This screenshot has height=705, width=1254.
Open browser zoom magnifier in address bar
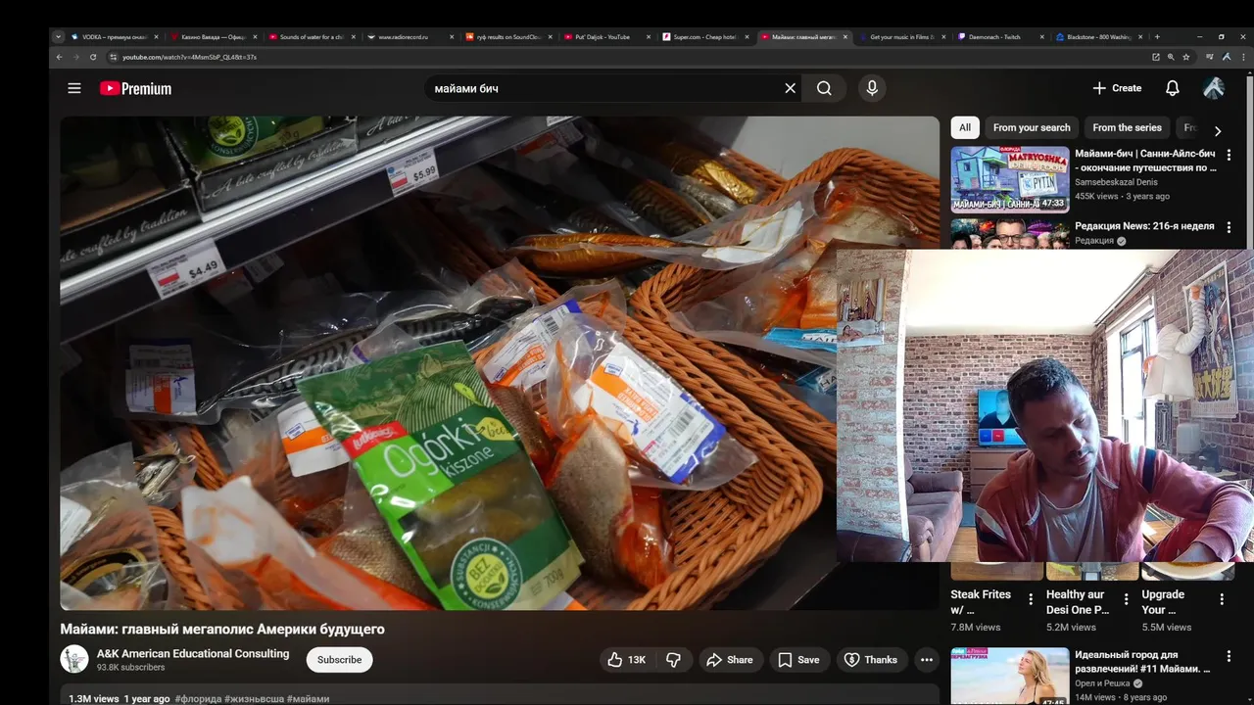pyautogui.click(x=1171, y=57)
